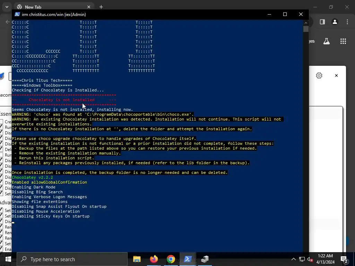Click the PowerShell scrollbar thumb
Viewport: 355px width, 266px height.
[306, 29]
